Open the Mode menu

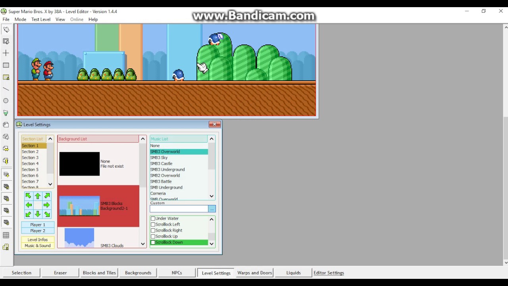20,19
